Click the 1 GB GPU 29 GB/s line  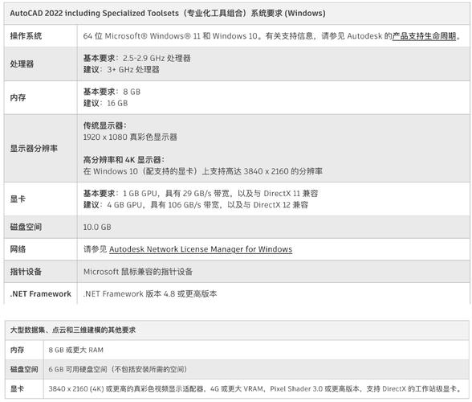click(x=201, y=193)
